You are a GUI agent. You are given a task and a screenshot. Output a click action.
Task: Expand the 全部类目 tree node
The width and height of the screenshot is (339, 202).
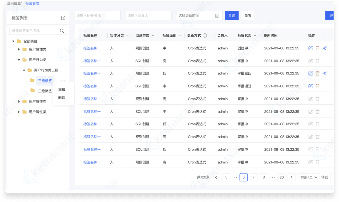click(14, 41)
